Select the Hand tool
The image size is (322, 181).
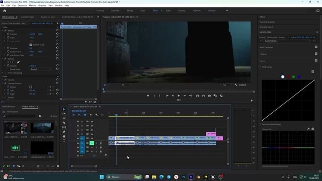point(64,136)
